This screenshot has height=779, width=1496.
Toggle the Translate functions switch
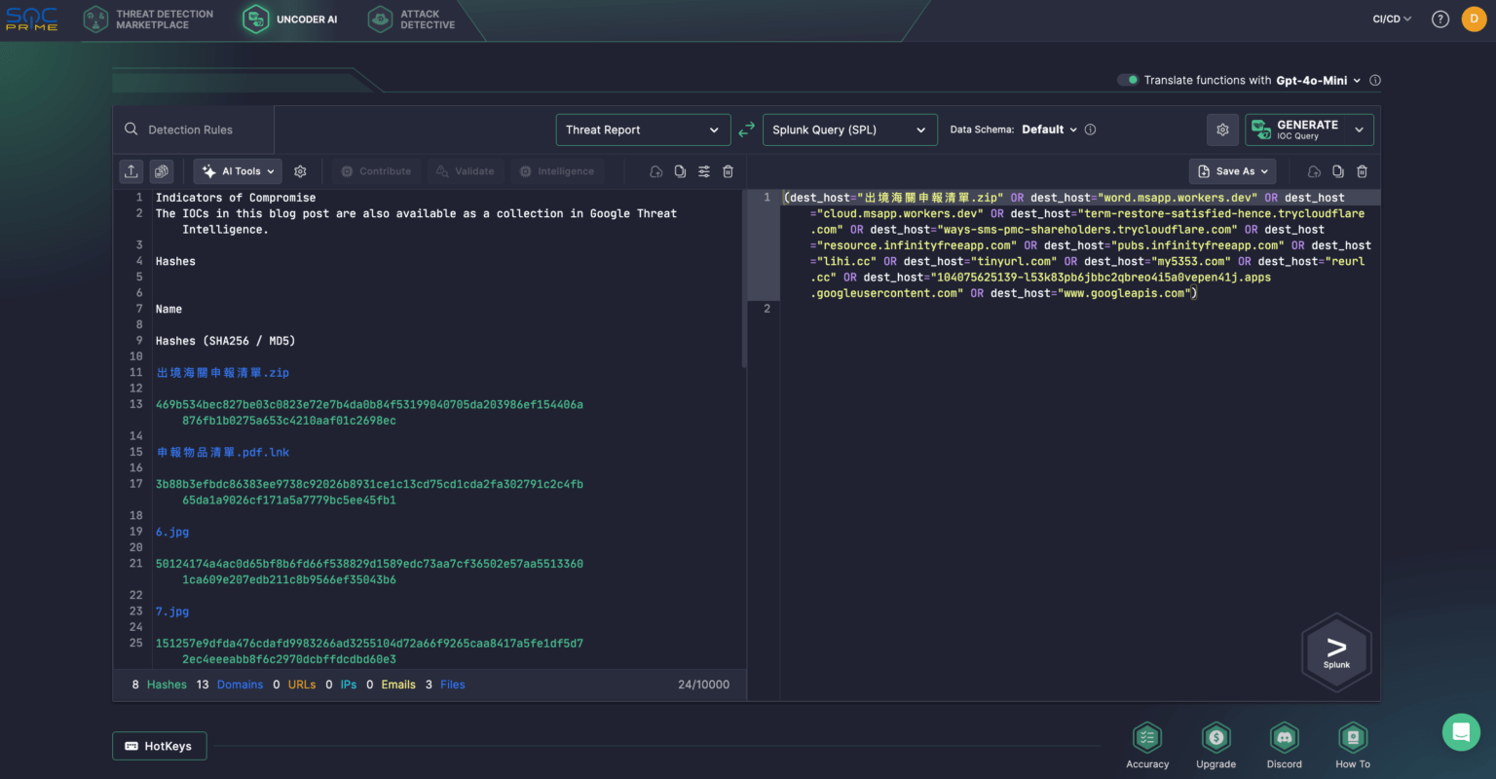[1128, 80]
